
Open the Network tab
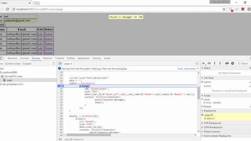[x=47, y=58]
